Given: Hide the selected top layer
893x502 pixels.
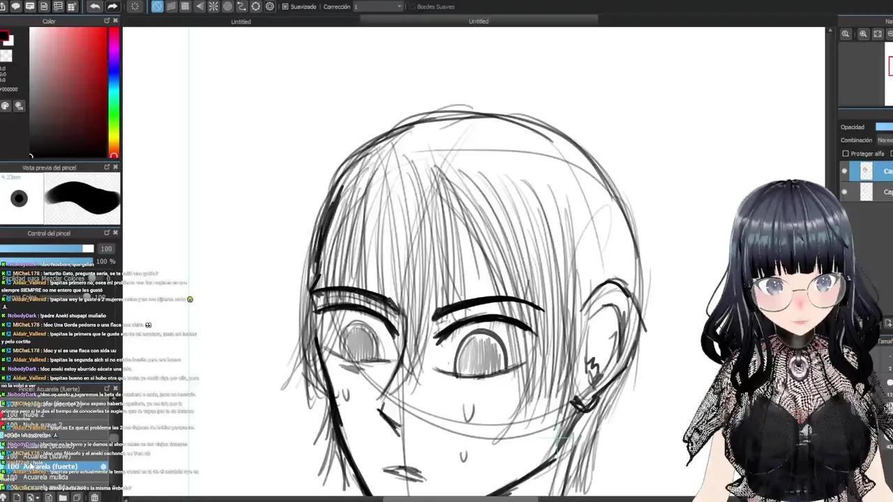Looking at the screenshot, I should 844,171.
